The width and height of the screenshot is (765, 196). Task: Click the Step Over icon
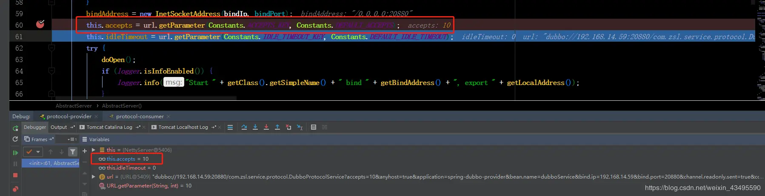point(244,127)
